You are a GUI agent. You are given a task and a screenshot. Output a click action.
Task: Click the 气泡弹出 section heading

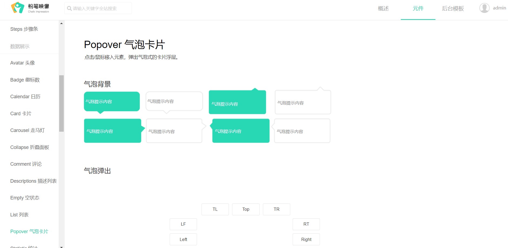coord(98,171)
